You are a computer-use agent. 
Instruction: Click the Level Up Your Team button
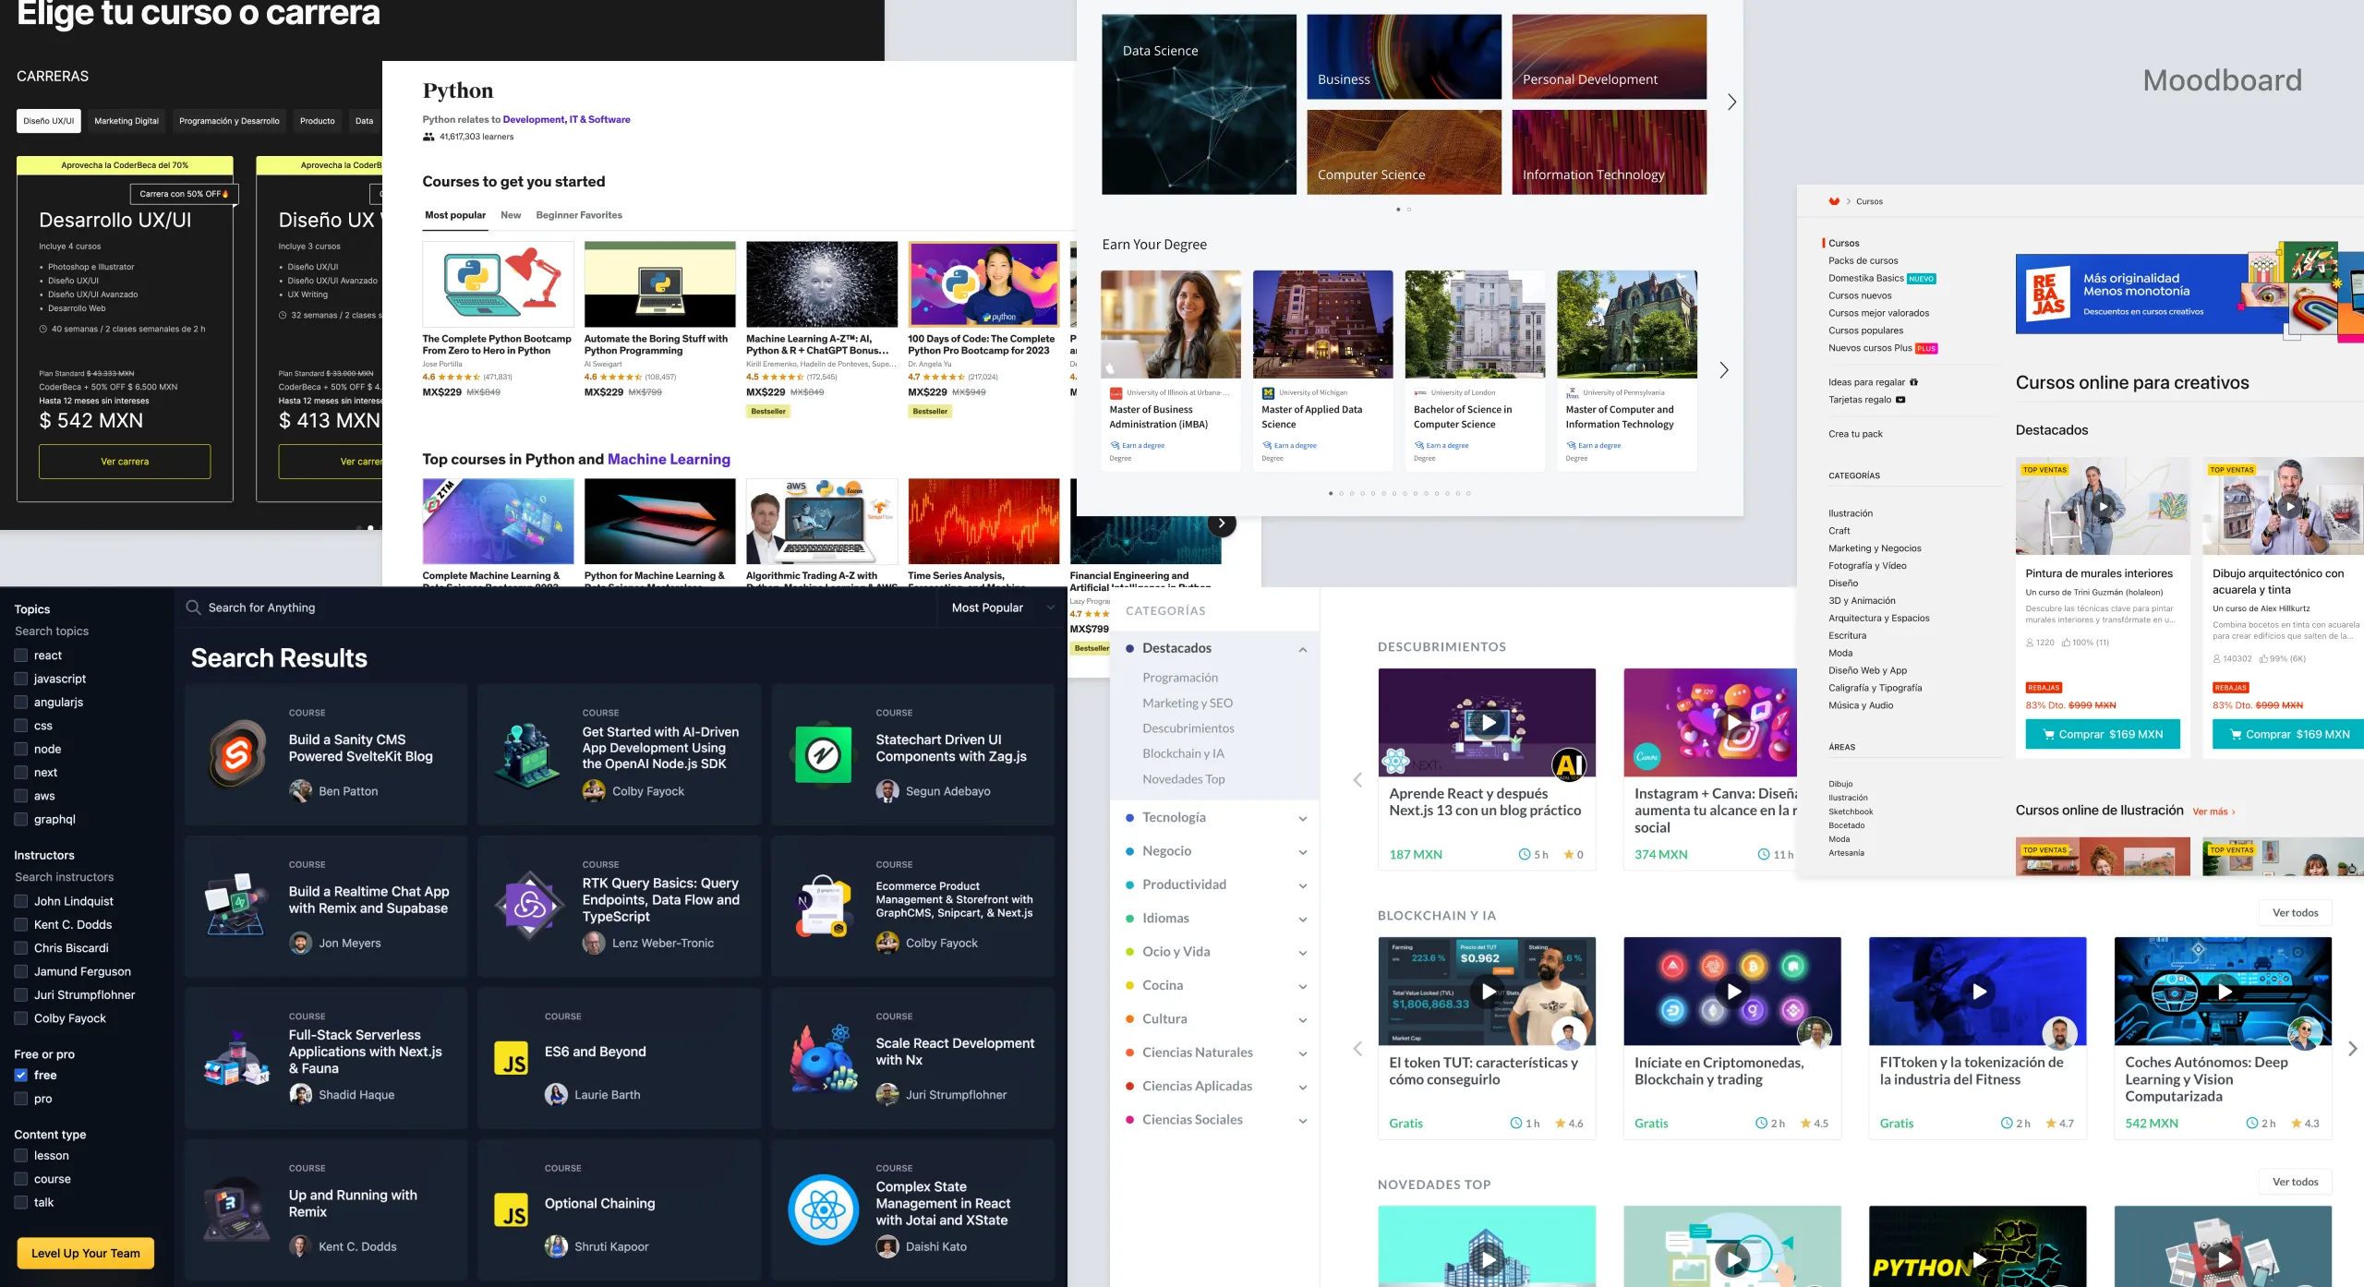click(x=85, y=1254)
